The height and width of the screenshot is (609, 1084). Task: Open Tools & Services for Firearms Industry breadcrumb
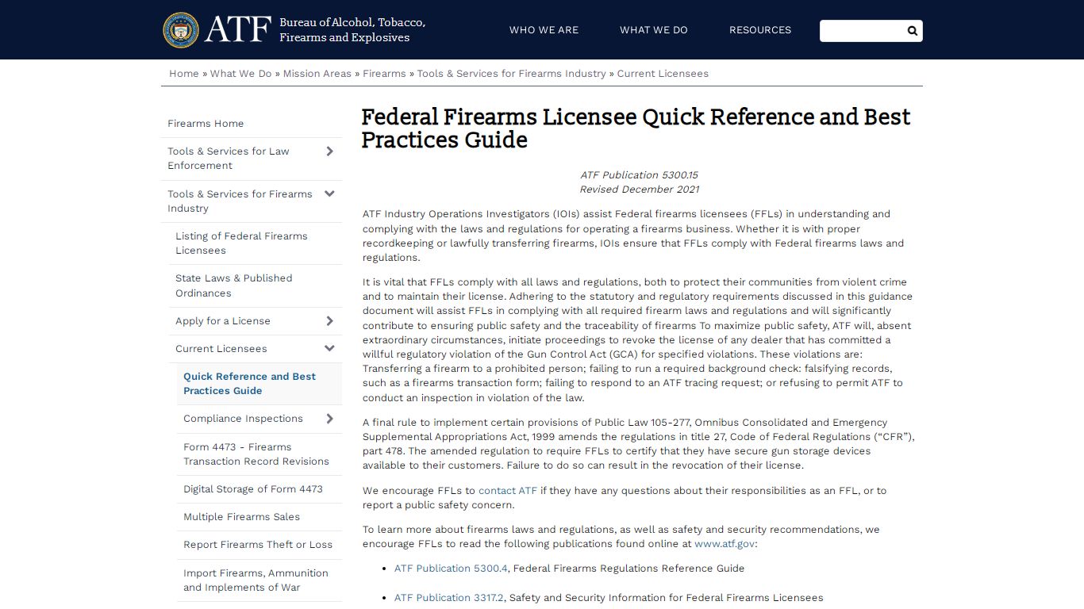pos(511,74)
